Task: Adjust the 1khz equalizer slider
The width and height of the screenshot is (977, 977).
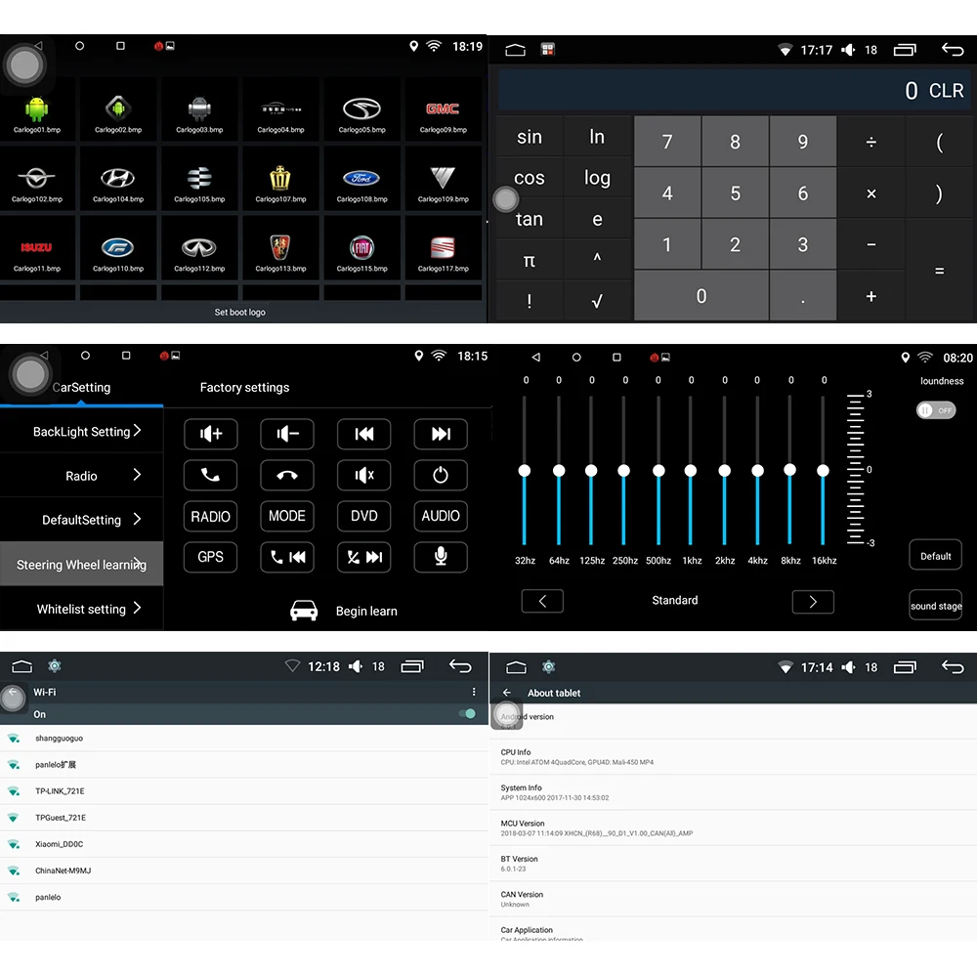Action: 691,471
